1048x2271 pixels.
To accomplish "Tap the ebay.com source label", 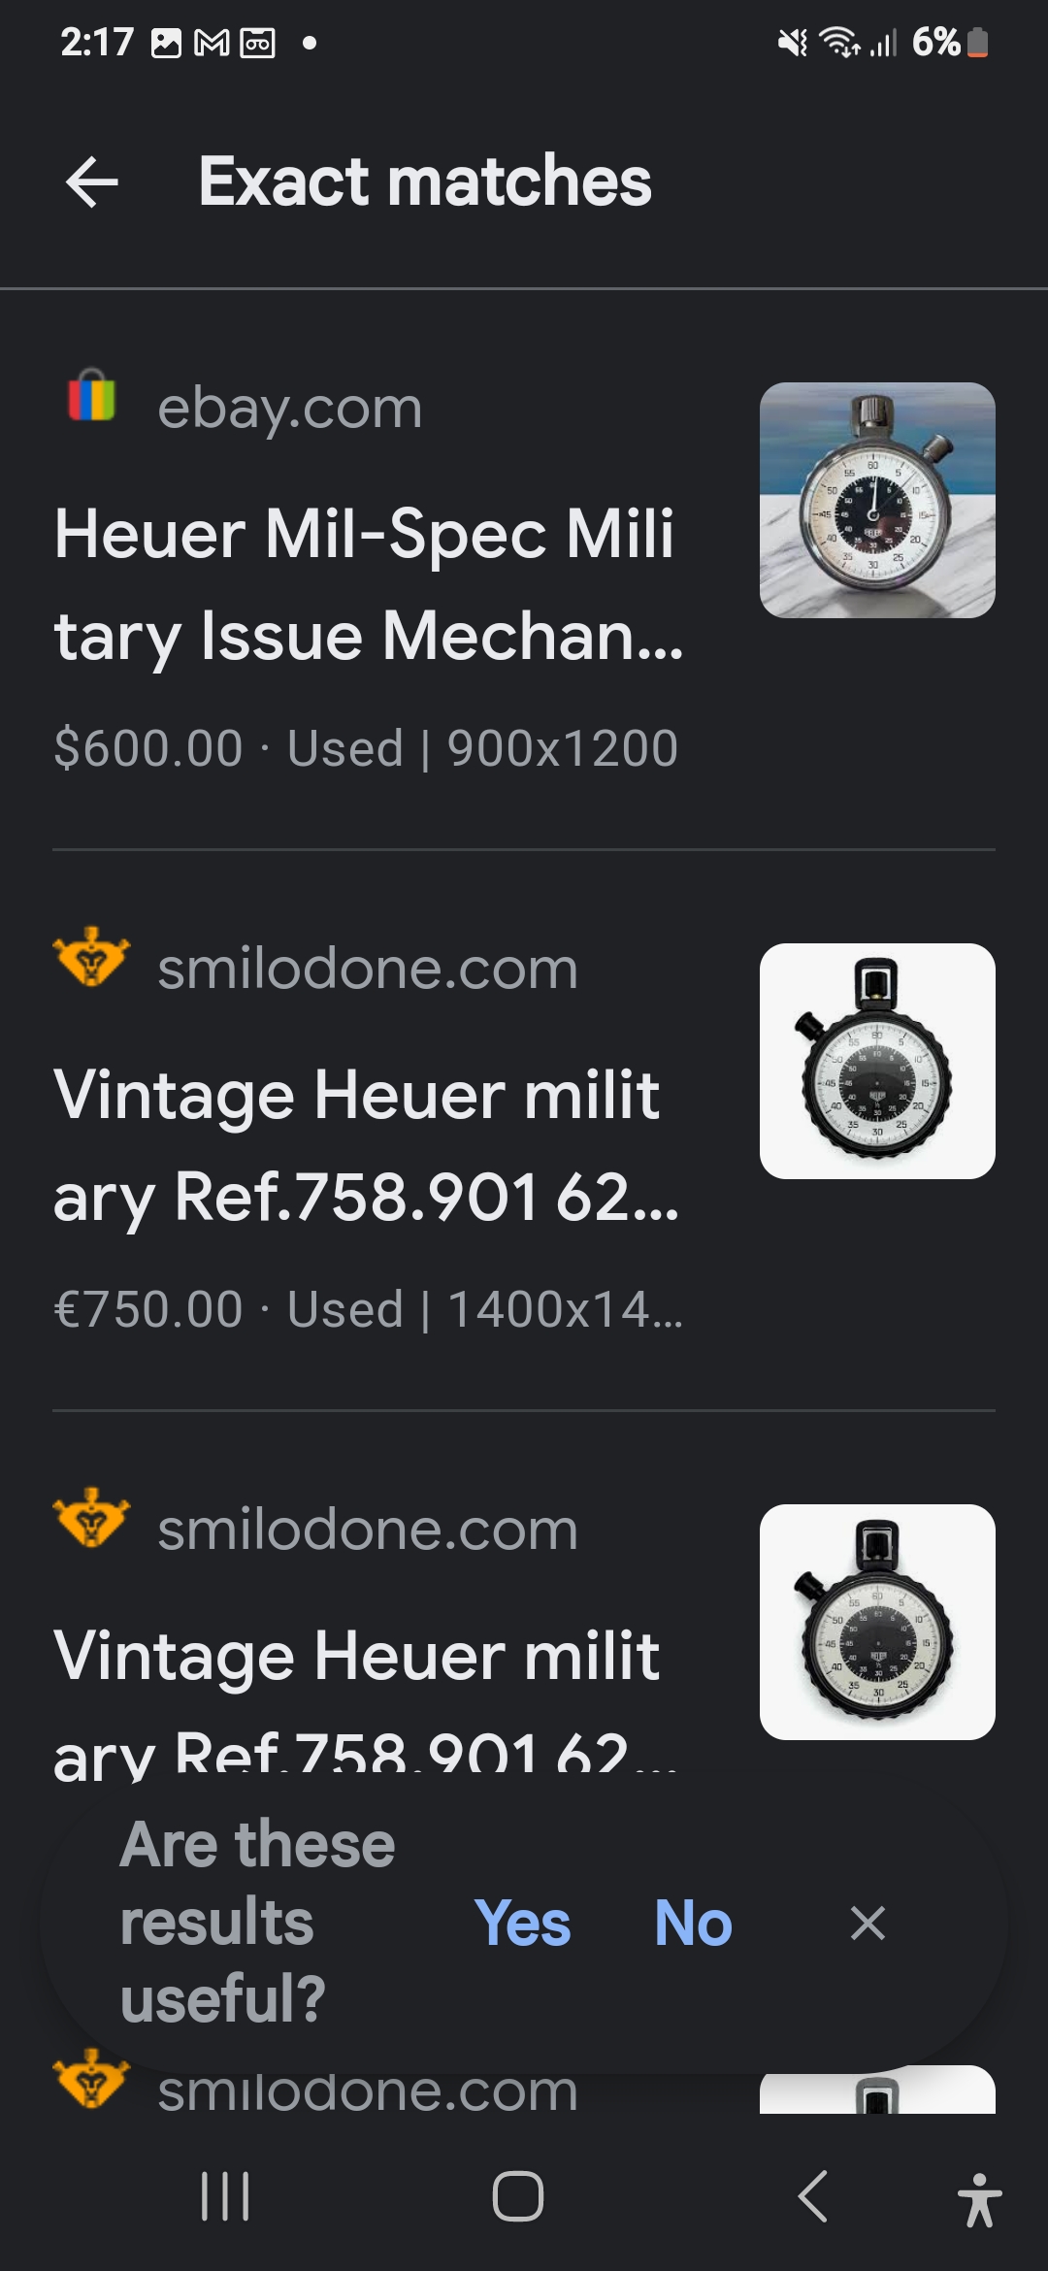I will coord(290,408).
